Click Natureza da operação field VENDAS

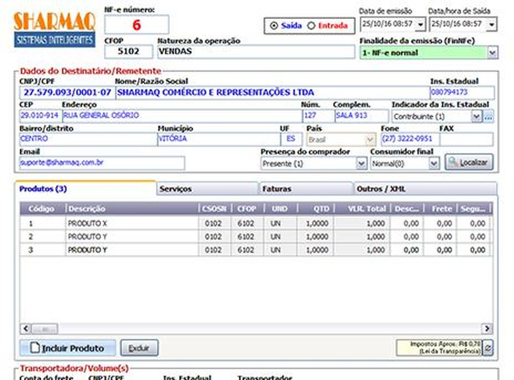[256, 52]
